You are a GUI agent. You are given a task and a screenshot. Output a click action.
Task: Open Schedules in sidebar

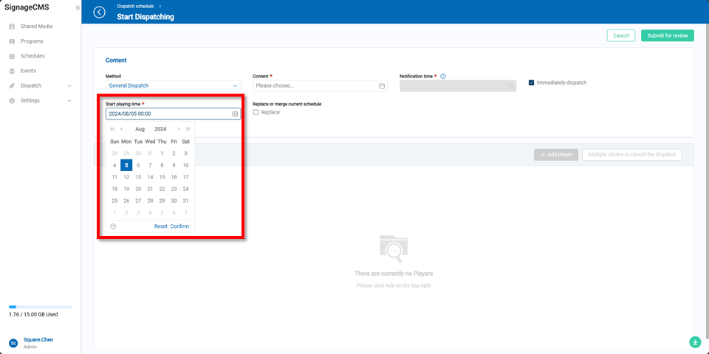click(x=32, y=56)
